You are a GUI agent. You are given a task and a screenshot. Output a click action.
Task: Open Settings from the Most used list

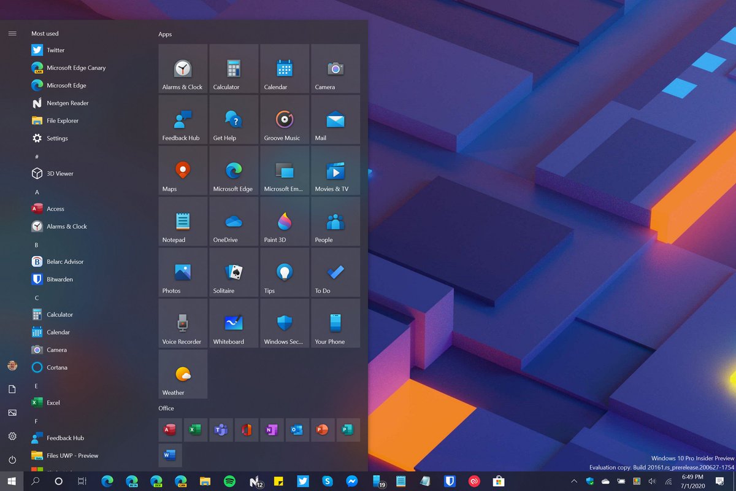pyautogui.click(x=89, y=139)
